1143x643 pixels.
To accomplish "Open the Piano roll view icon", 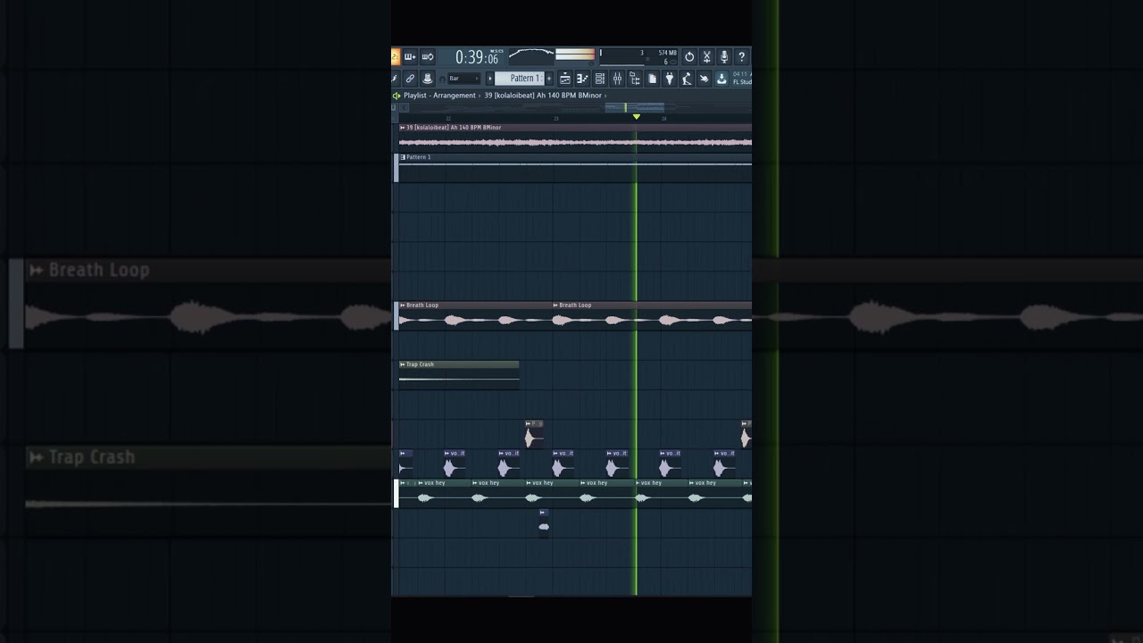I will click(582, 79).
